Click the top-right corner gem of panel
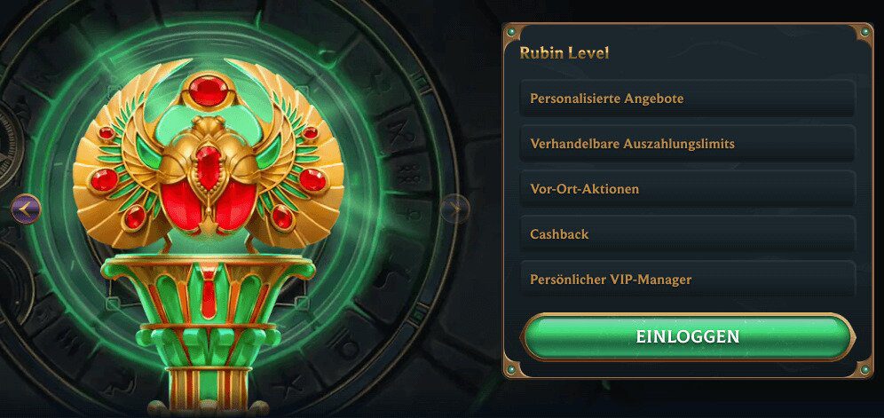The image size is (884, 418). 864,33
